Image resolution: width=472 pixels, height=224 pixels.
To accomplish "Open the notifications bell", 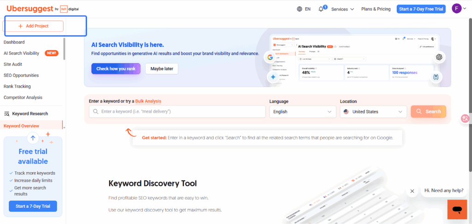I will click(321, 9).
